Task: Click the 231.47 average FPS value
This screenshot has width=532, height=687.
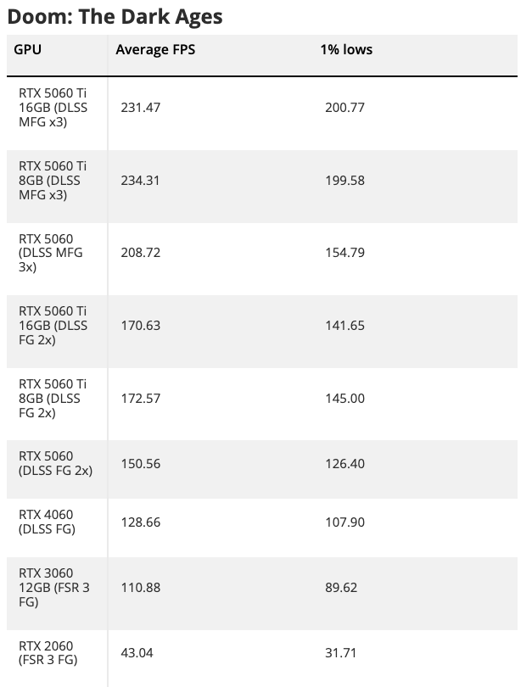Action: click(141, 108)
